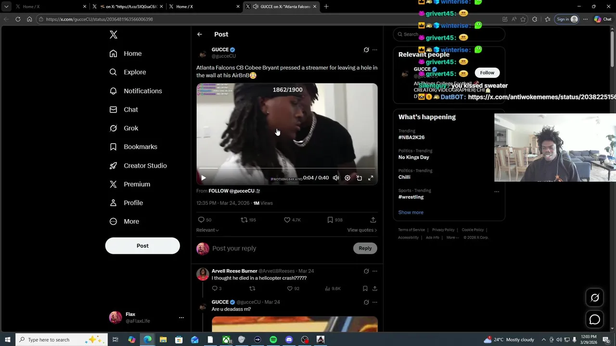Screen dimensions: 616x346
Task: Click the browser home button
Action: 29,19
